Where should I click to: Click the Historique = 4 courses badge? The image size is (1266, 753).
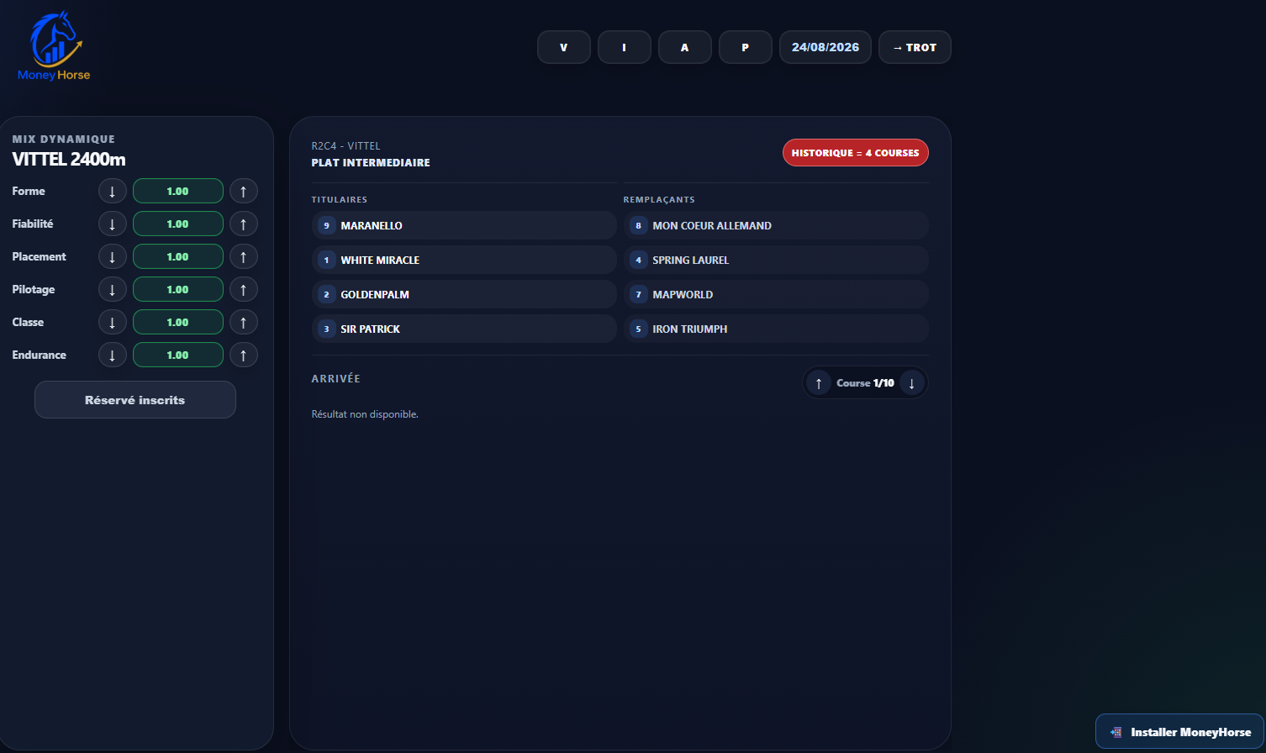[x=856, y=153]
